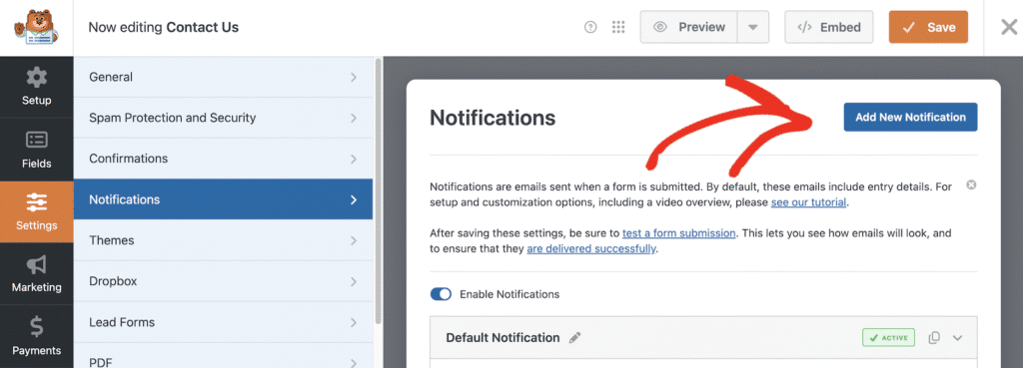Image resolution: width=1023 pixels, height=368 pixels.
Task: Click the Preview button
Action: pos(689,27)
